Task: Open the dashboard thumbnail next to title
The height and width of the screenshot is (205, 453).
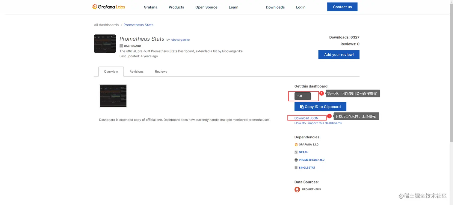Action: pos(105,44)
